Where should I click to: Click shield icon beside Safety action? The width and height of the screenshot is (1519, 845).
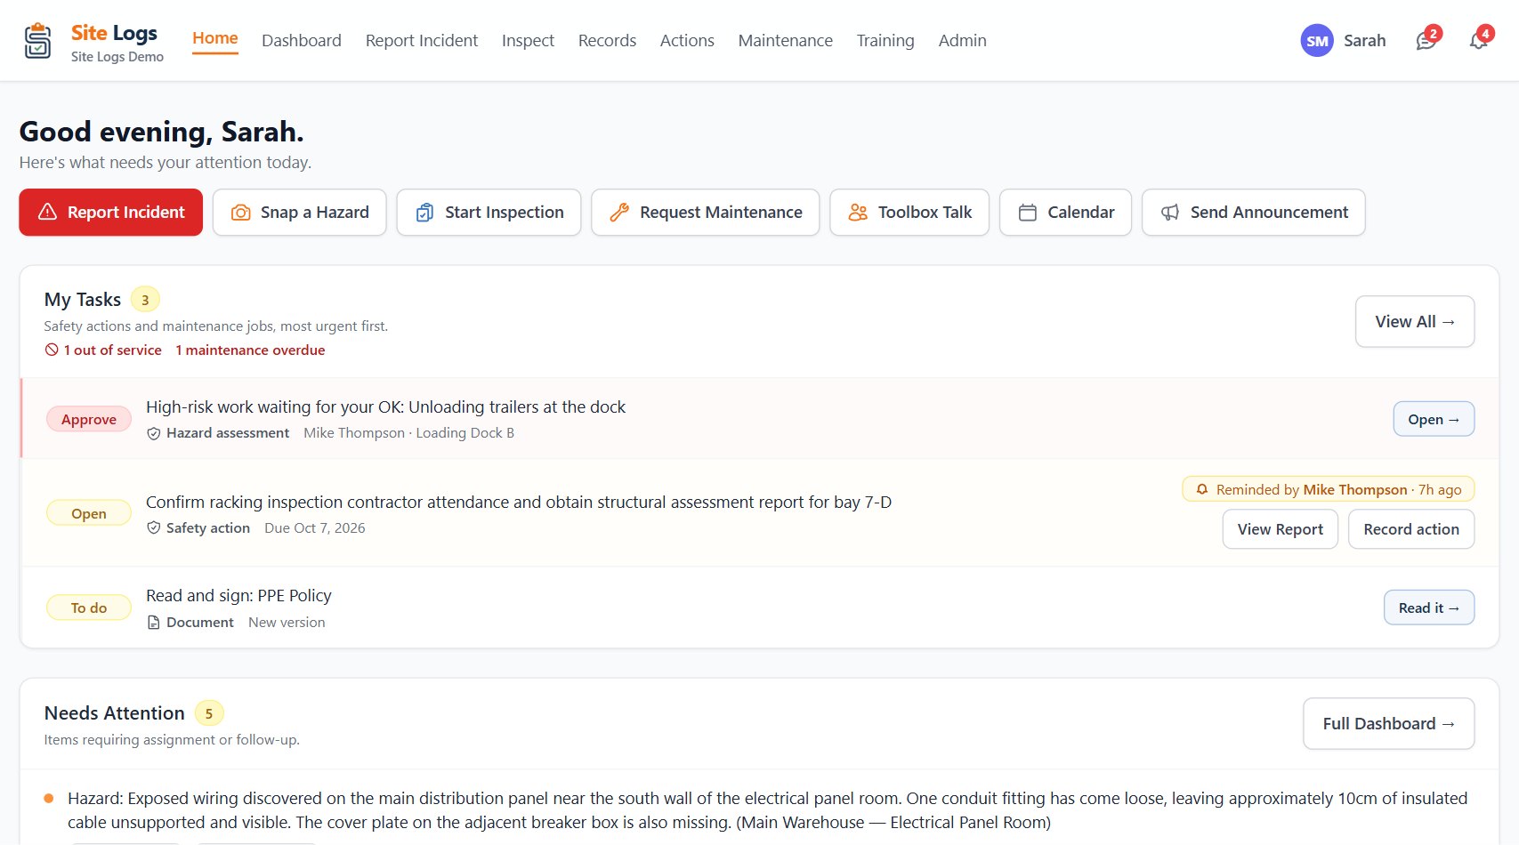coord(154,527)
